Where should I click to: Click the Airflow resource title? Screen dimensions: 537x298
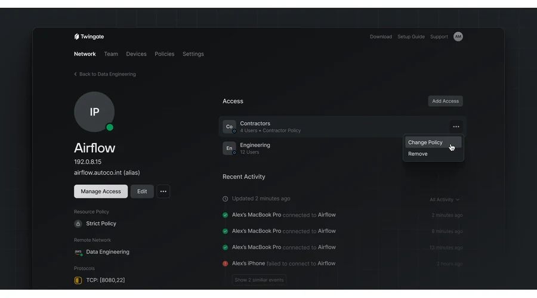(94, 148)
